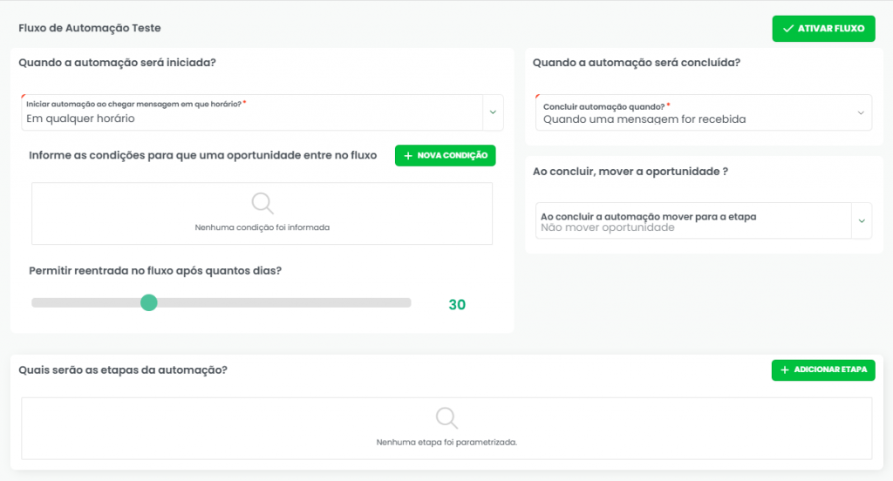Click the plus icon beside Nova Condição
893x481 pixels.
[x=408, y=155]
